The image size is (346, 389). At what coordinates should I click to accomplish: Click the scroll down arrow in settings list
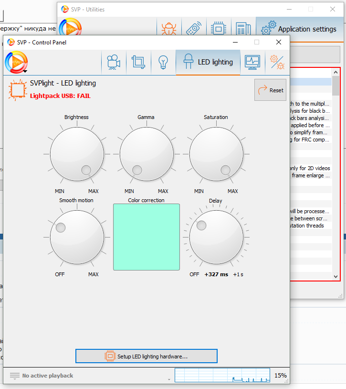click(336, 276)
